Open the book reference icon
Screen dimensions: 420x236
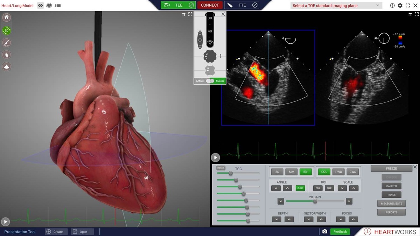(49, 5)
